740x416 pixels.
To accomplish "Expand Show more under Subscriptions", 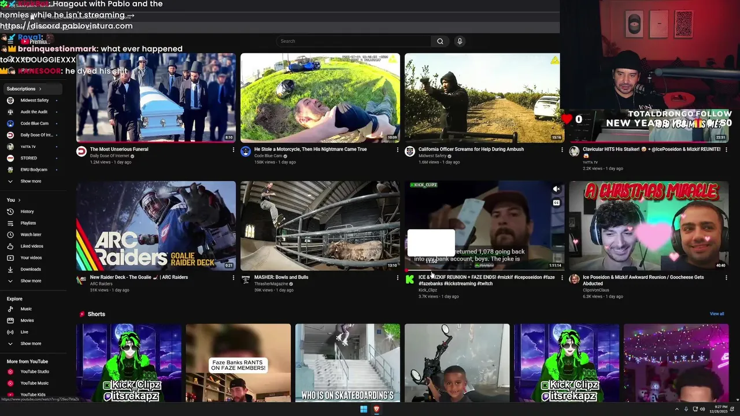I will [31, 181].
